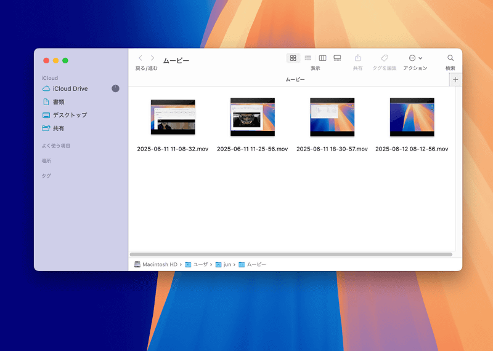Click the ムービー tab in tab bar
493x351 pixels.
point(295,80)
